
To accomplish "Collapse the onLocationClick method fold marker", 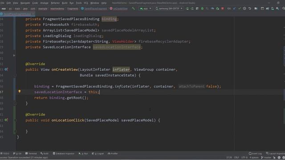I will click(15, 120).
